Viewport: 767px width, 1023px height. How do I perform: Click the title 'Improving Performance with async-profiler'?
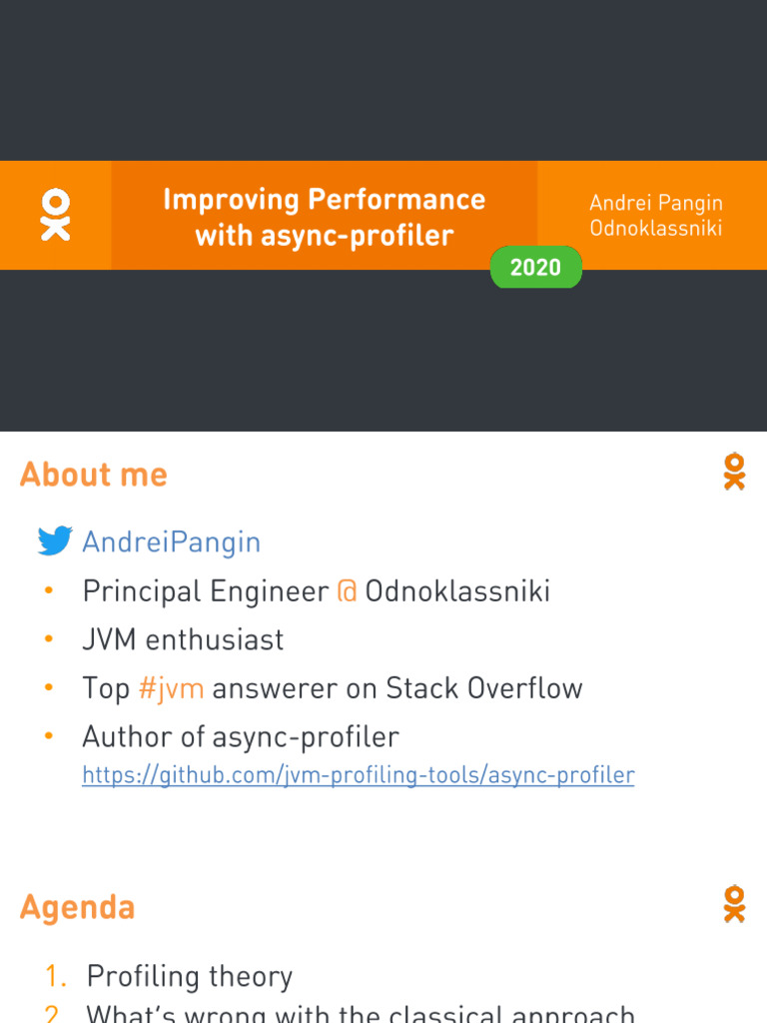tap(324, 217)
